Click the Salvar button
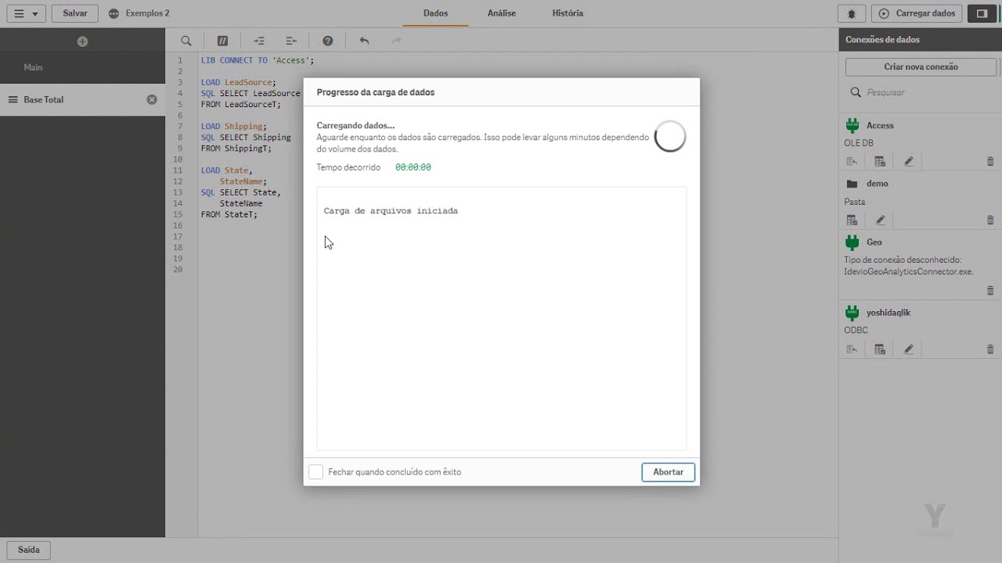This screenshot has width=1002, height=563. (75, 13)
